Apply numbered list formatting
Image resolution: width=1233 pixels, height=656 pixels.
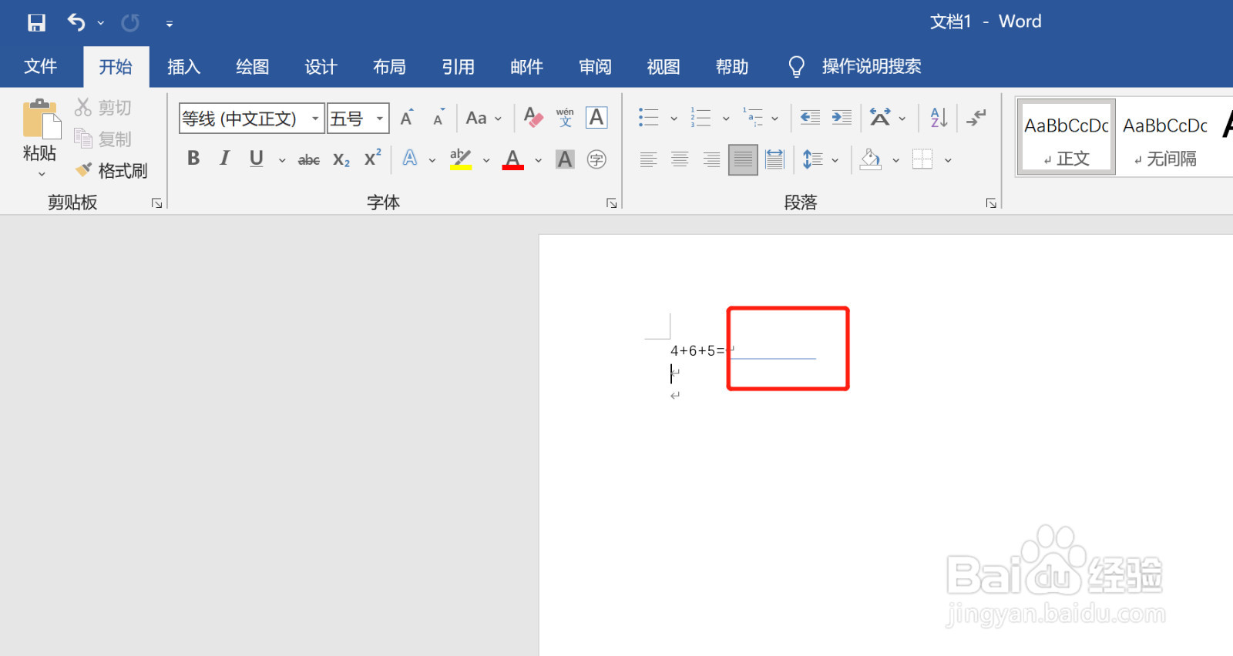[x=700, y=118]
